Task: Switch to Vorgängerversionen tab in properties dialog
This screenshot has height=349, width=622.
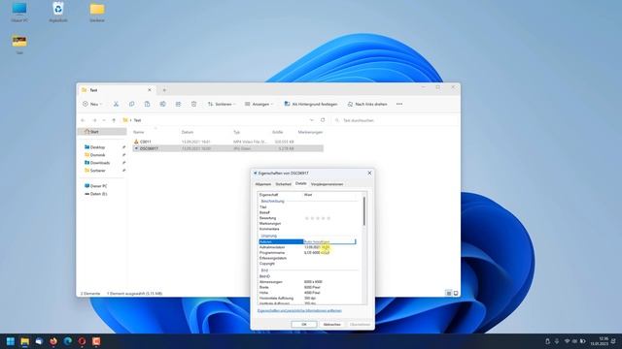Action: click(x=327, y=184)
